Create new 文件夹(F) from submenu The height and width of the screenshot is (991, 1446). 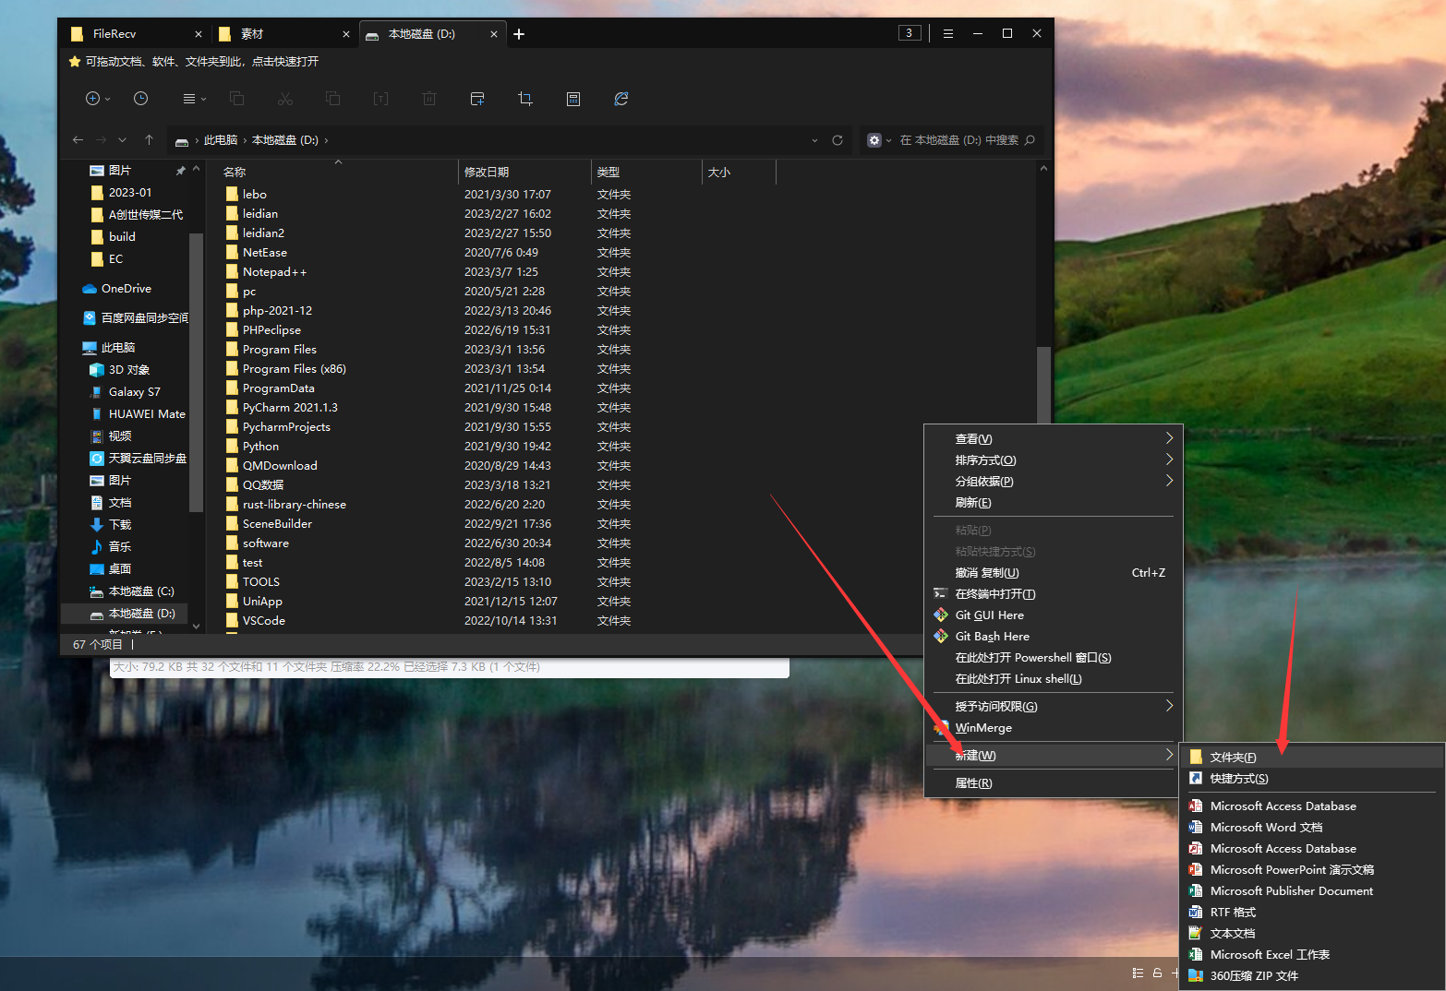point(1312,758)
